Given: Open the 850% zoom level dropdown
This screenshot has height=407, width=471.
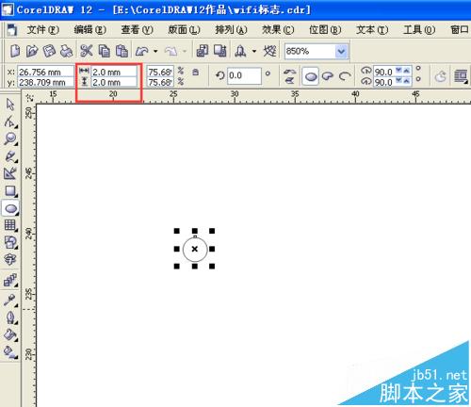Looking at the screenshot, I should pos(341,51).
